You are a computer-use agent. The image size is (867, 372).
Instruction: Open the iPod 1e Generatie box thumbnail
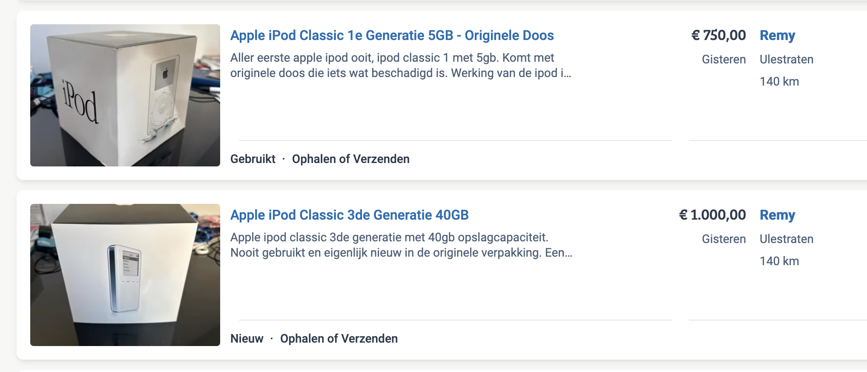pos(125,95)
